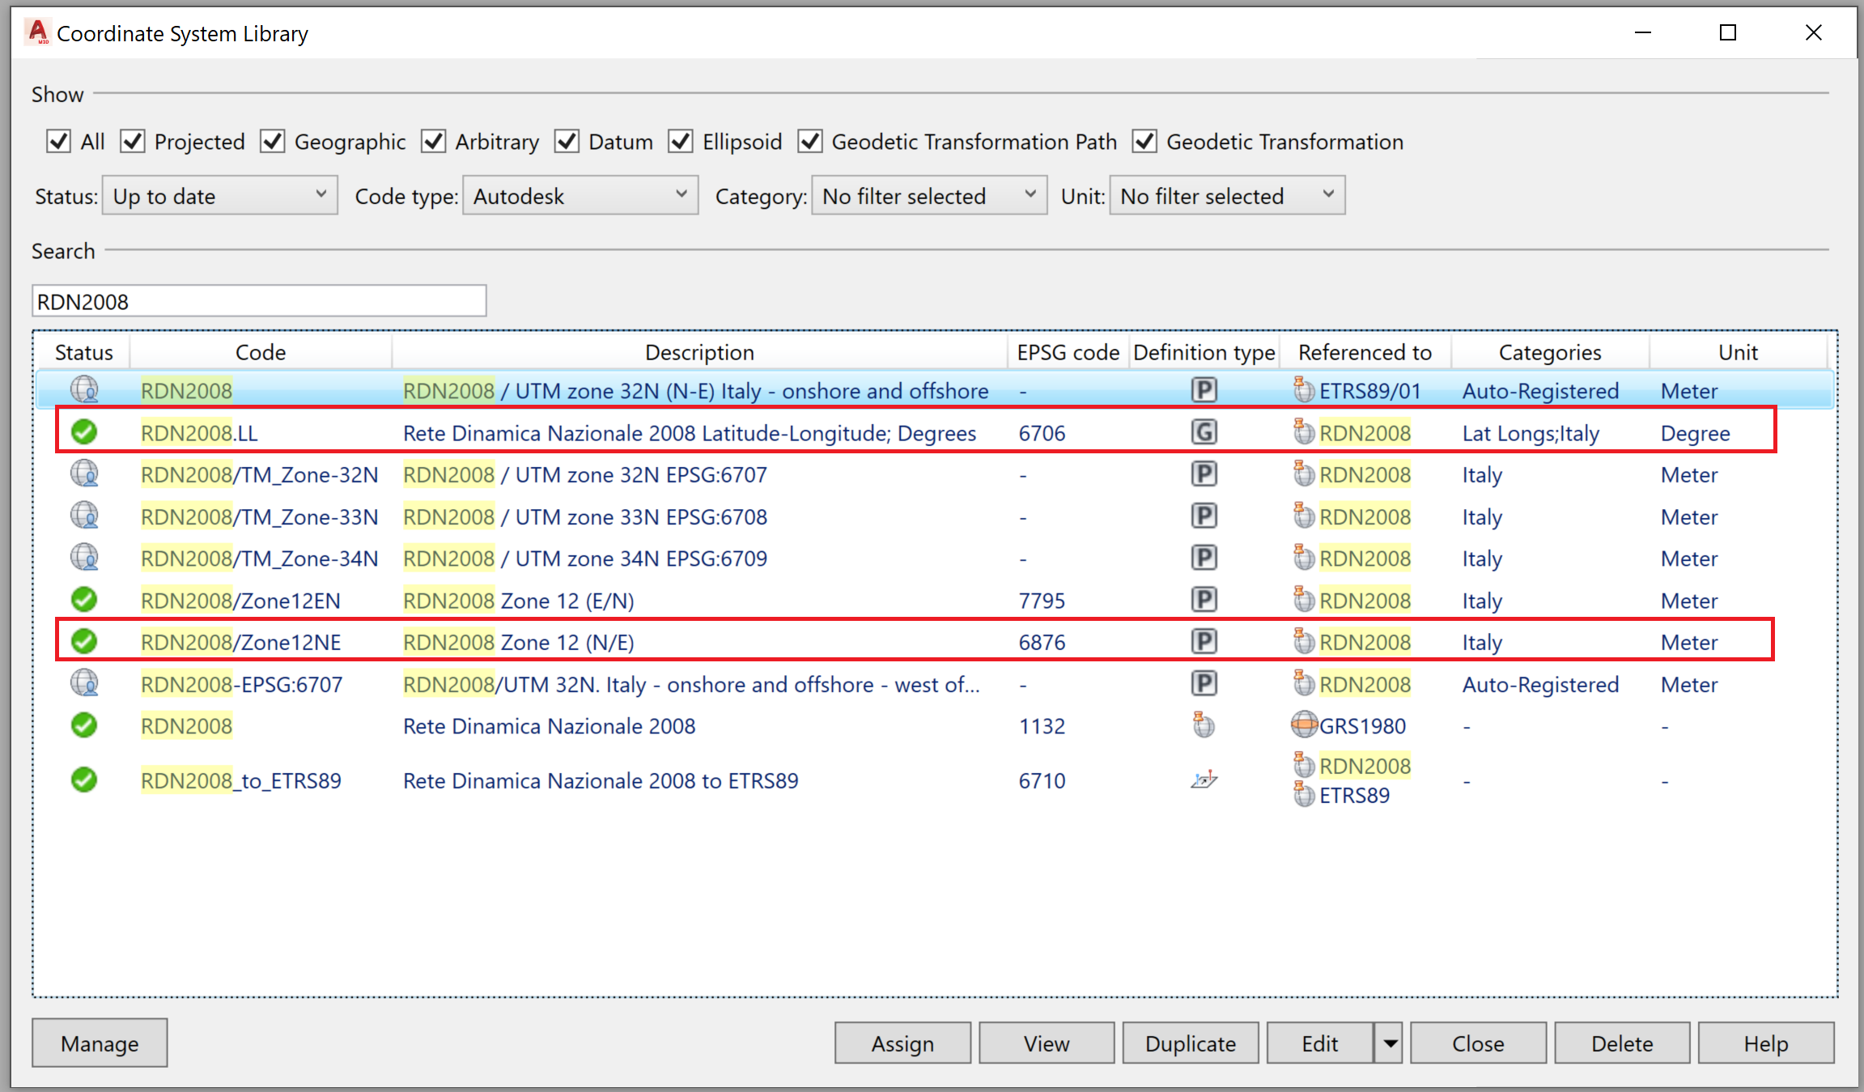This screenshot has height=1092, width=1864.
Task: Click the AutoCAD application icon in the title bar
Action: (x=38, y=32)
